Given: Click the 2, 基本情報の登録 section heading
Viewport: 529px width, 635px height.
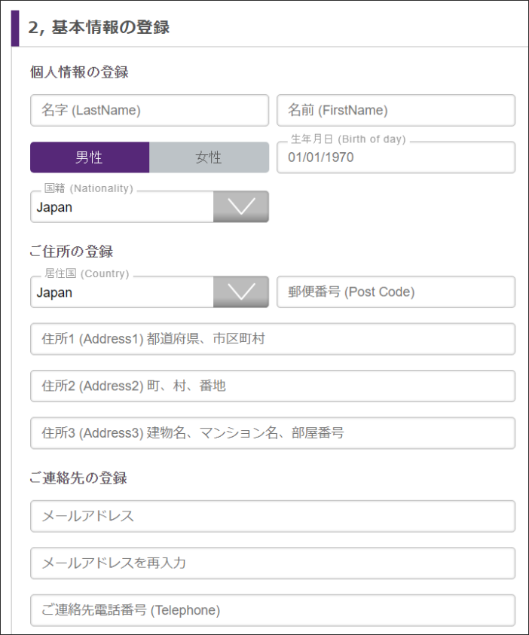Looking at the screenshot, I should pyautogui.click(x=99, y=28).
